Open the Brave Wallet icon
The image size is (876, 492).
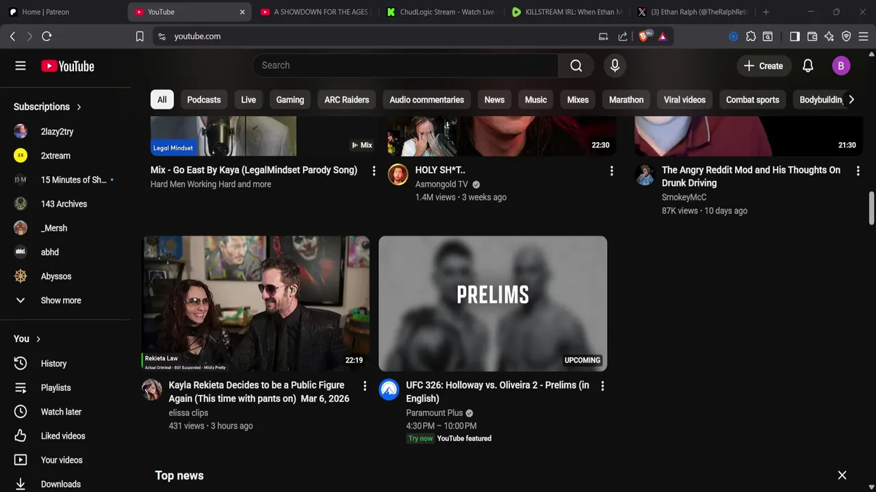812,36
